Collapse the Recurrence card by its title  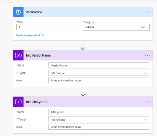pyautogui.click(x=34, y=12)
